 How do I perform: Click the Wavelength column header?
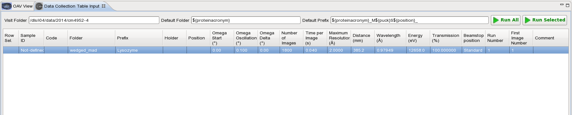(391, 38)
